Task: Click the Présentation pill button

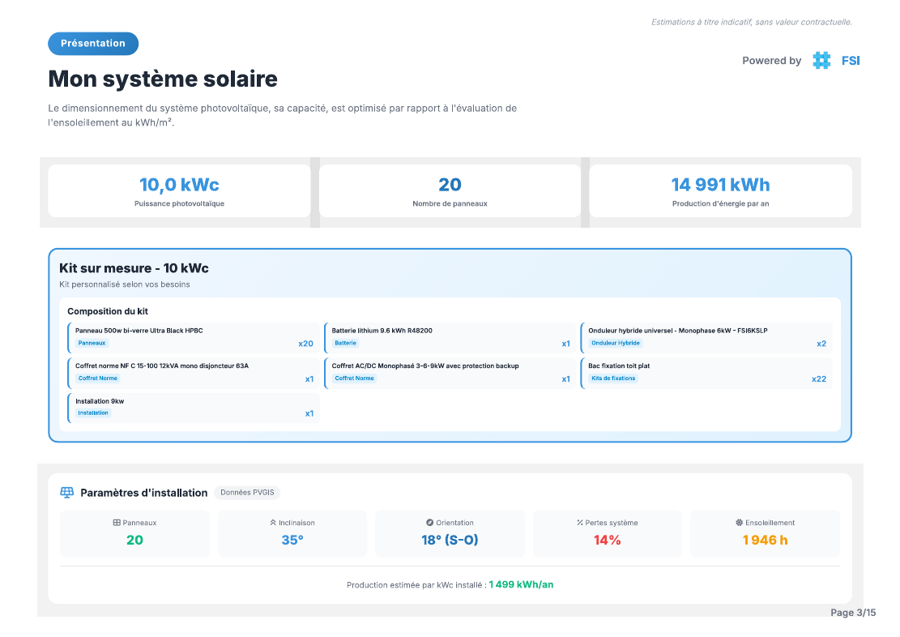Action: click(x=93, y=44)
